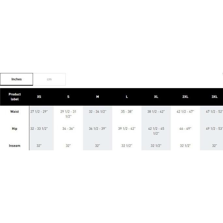Click the XS waist value 27 1/2 - 29"
The width and height of the screenshot is (223, 223).
pos(39,111)
